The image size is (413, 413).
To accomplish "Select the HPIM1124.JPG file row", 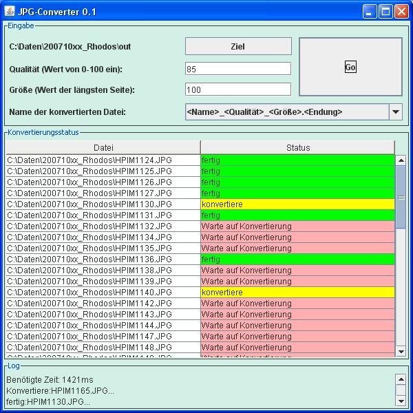I will click(x=103, y=160).
